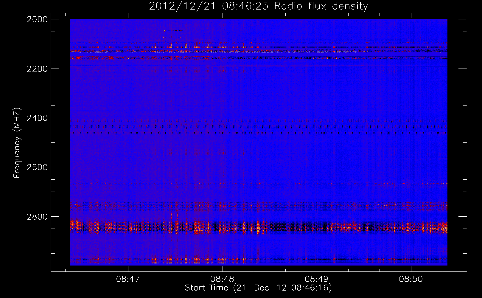This screenshot has height=298, width=482.
Task: Select the 2400 frequency axis label
Action: click(37, 118)
